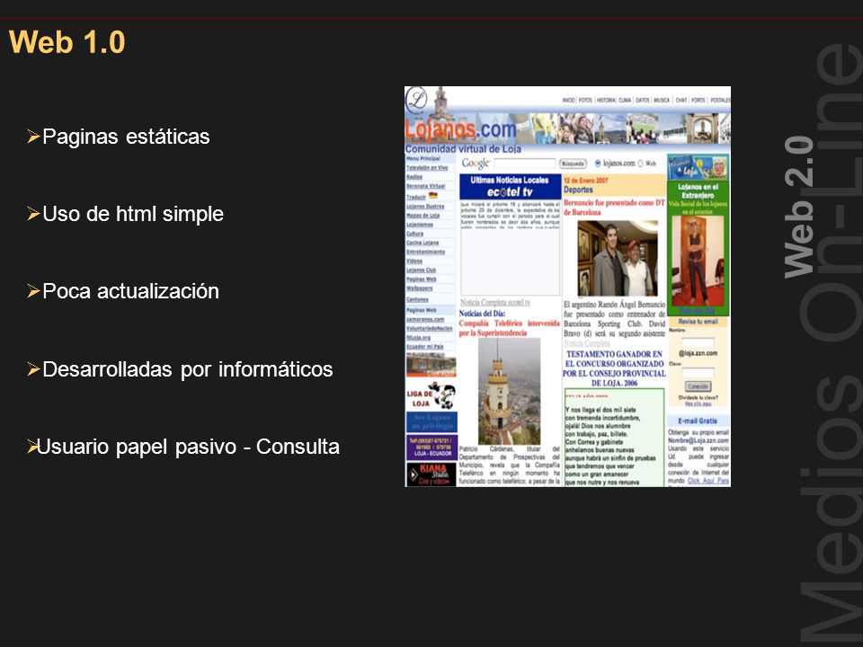Screen dimensions: 863x647
Task: Open the Bienvenido a Loja banner
Action: [x=698, y=167]
